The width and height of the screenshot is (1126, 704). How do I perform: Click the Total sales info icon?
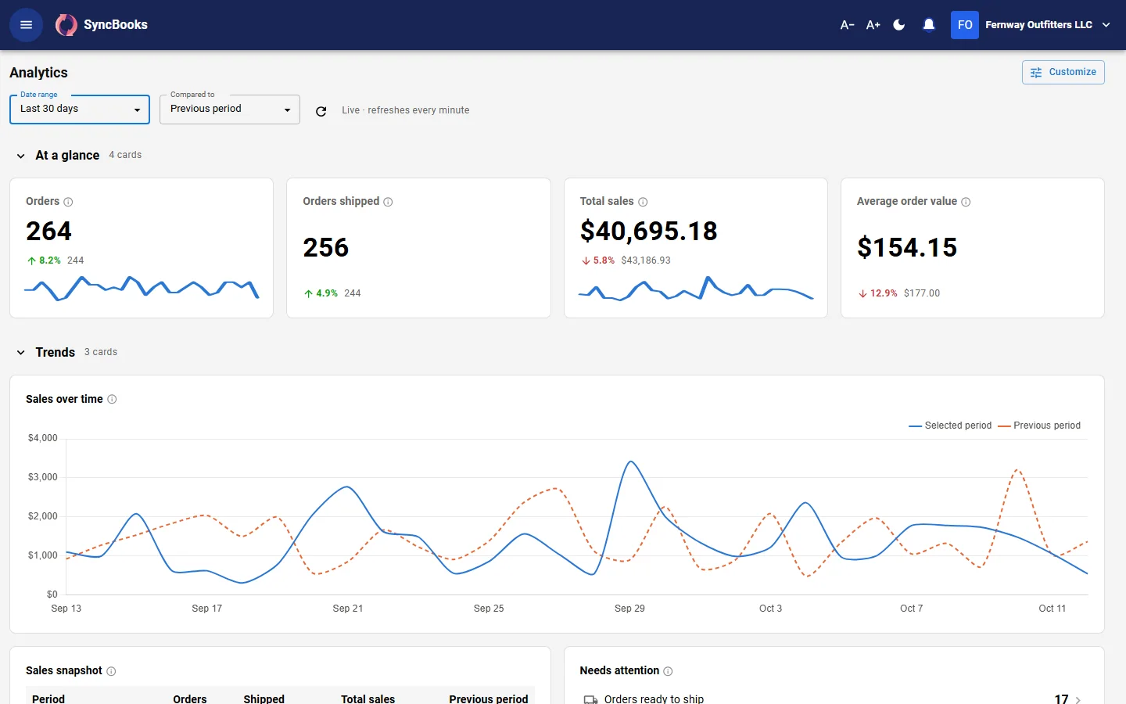point(643,202)
